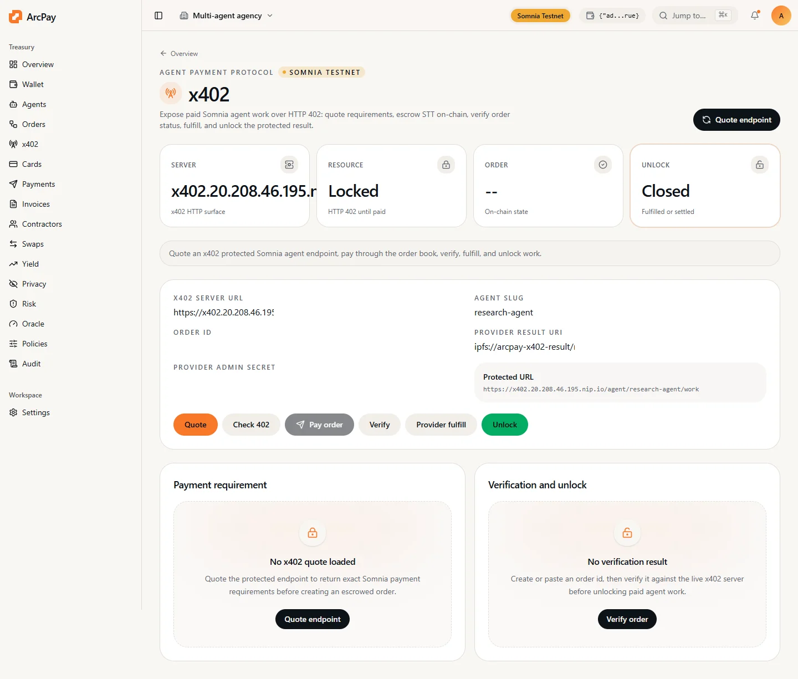Click the Audit sidebar icon

point(13,364)
